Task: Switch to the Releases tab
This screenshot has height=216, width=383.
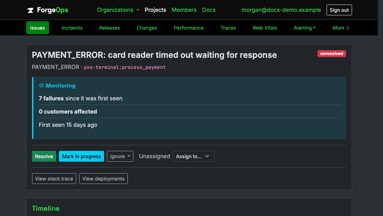Action: coord(109,28)
